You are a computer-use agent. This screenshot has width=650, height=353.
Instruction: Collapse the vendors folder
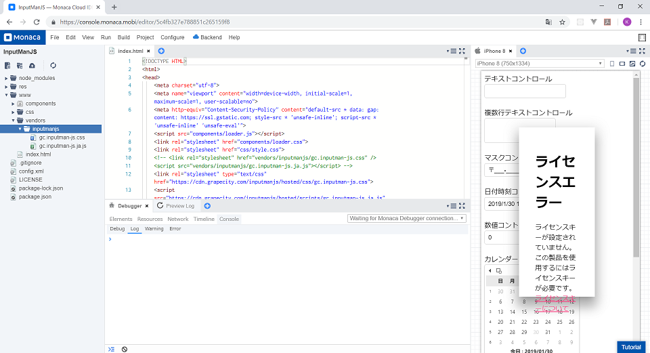[13, 121]
